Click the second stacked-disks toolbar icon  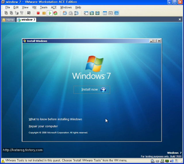[x=11, y=13]
